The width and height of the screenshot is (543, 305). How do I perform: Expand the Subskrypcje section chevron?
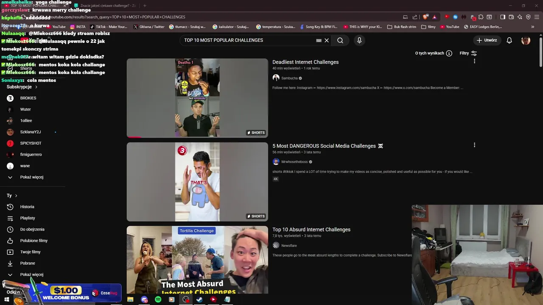click(x=36, y=87)
